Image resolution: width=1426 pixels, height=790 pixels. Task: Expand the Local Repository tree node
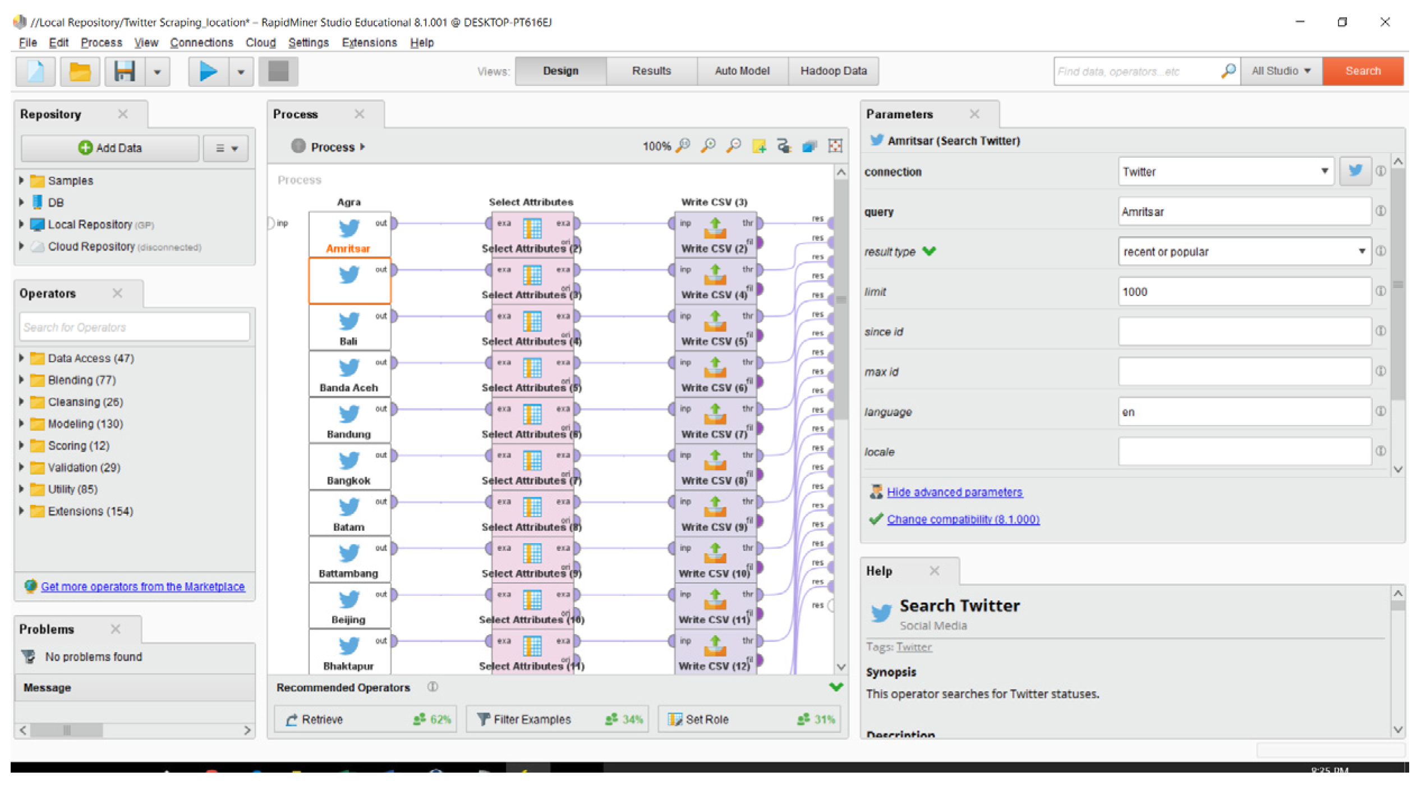21,224
